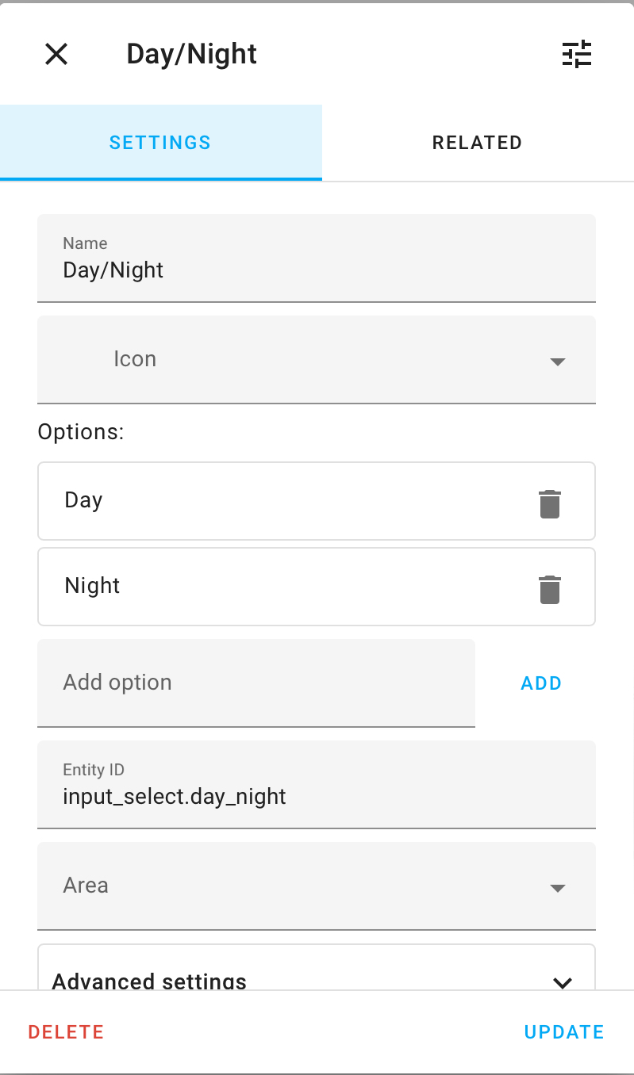
Task: Open the Icon dropdown arrow
Action: click(x=557, y=362)
